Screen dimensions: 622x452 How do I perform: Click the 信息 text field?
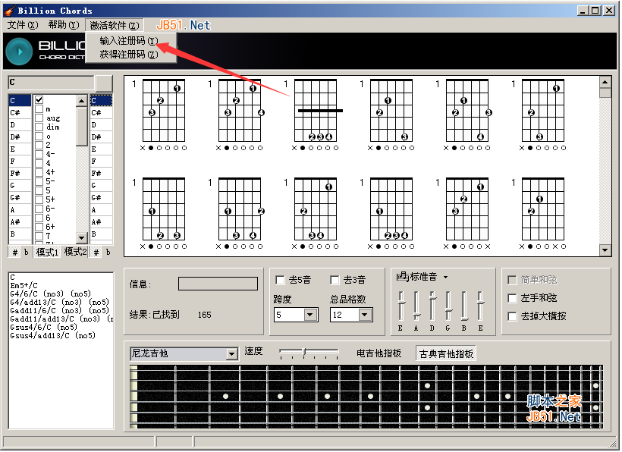[218, 284]
